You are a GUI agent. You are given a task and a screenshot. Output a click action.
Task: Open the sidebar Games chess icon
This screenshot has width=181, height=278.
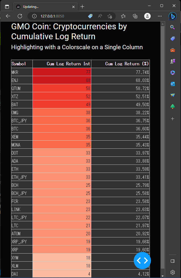pyautogui.click(x=172, y=61)
